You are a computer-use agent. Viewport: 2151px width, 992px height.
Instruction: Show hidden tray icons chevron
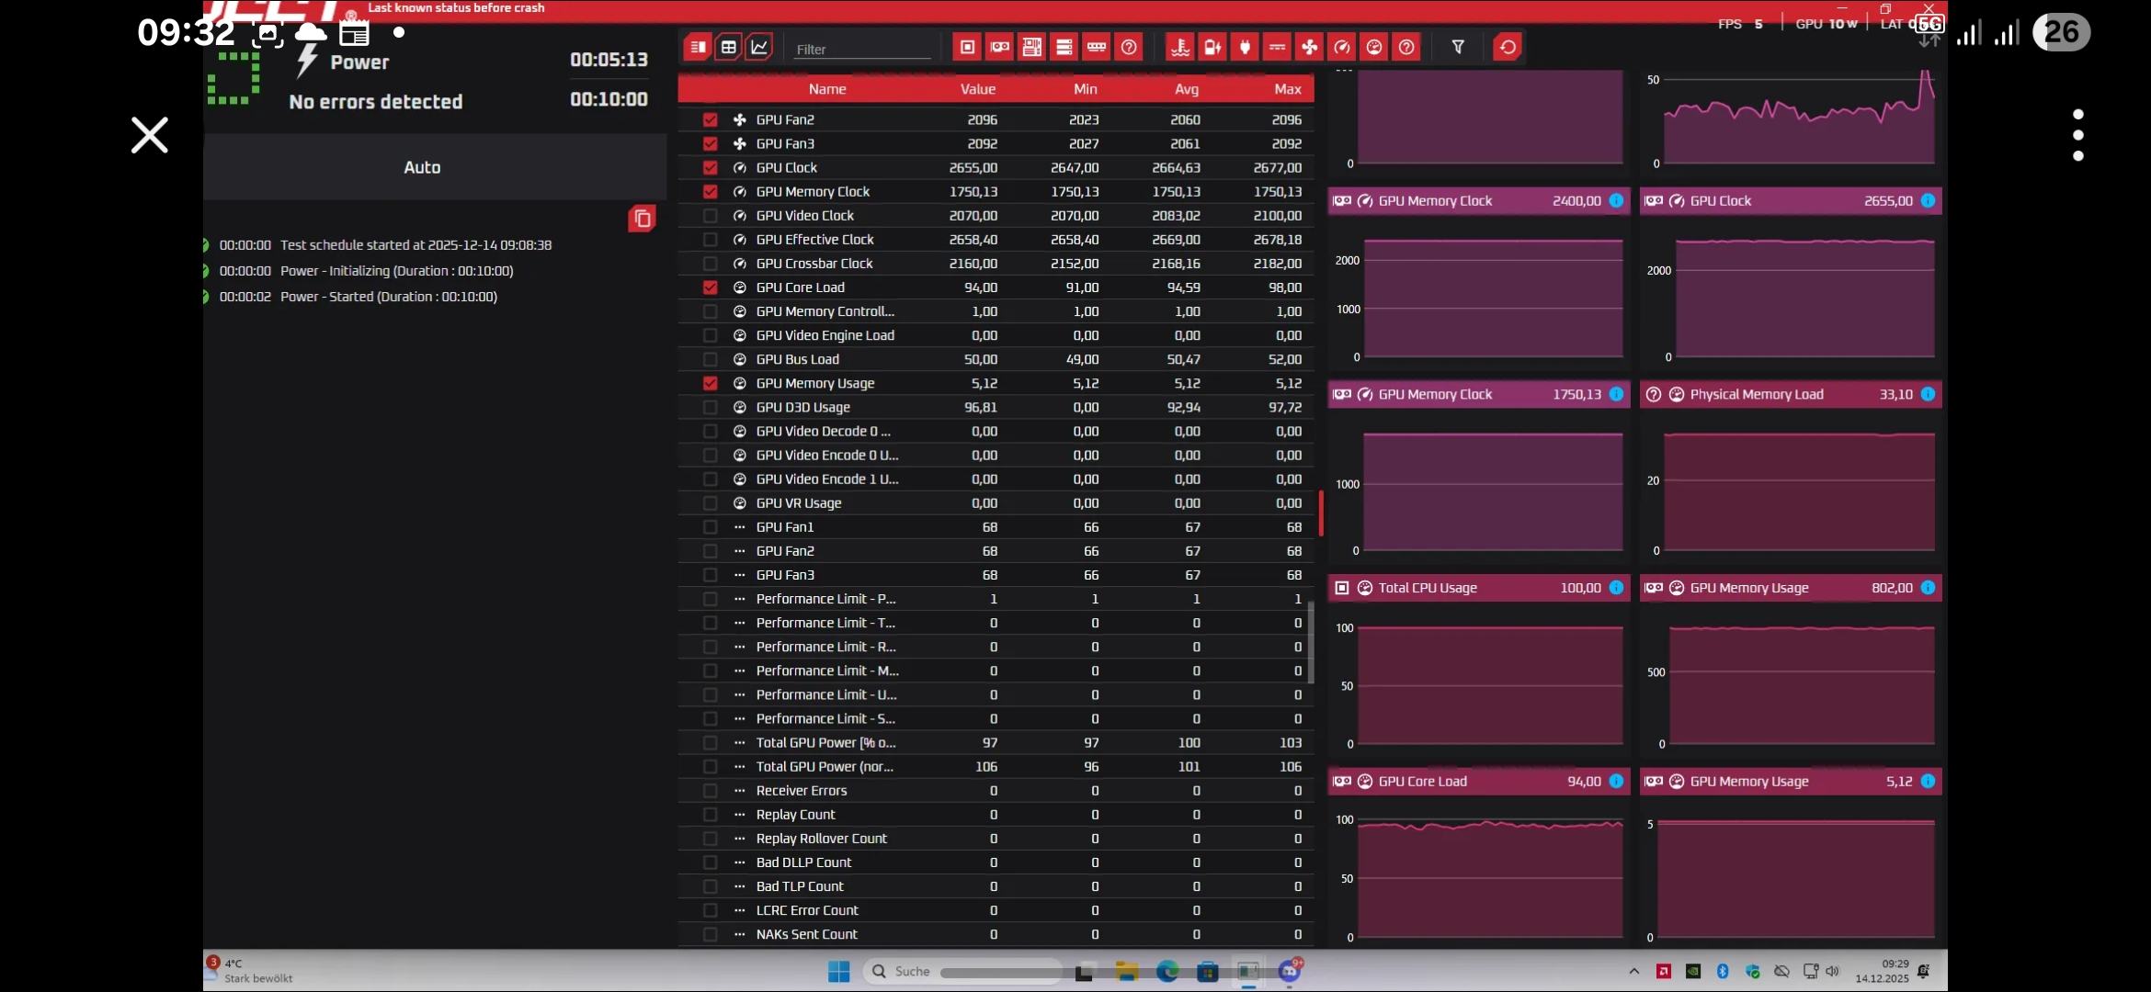point(1633,971)
